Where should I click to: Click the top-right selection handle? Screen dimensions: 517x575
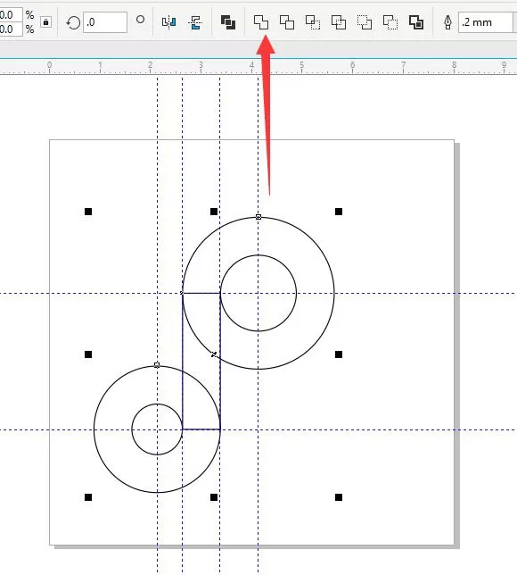(339, 212)
